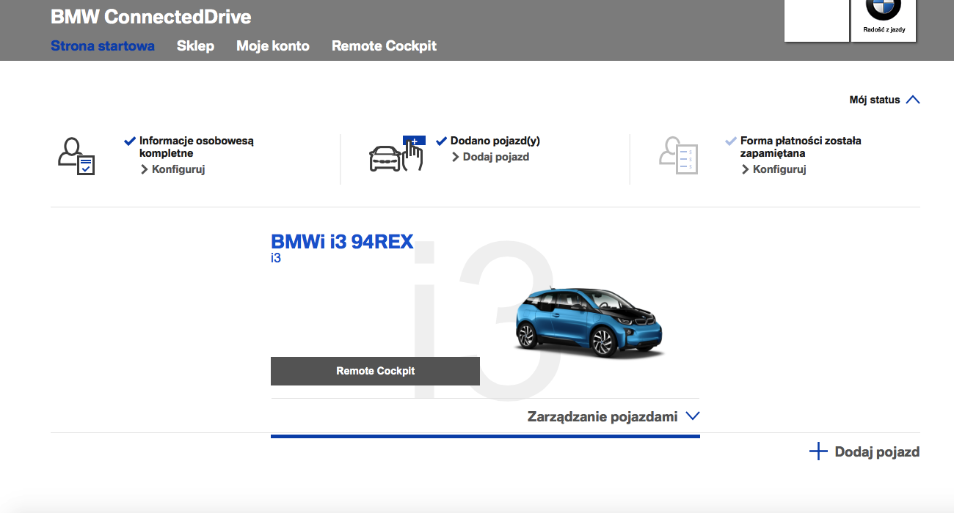Open Remote Cockpit in top navigation
The width and height of the screenshot is (954, 513).
click(384, 45)
